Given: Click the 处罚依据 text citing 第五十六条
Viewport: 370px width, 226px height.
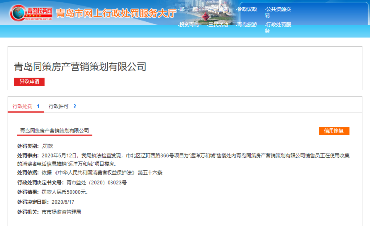Looking at the screenshot, I should (x=102, y=173).
